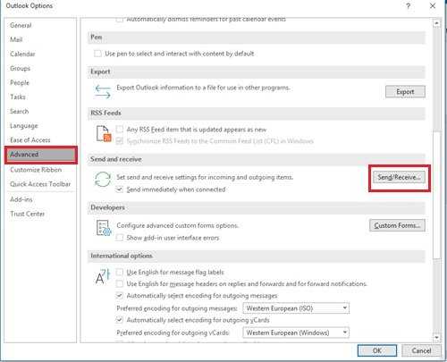This screenshot has width=447, height=362.
Task: Select the Groups category
Action: click(x=20, y=68)
